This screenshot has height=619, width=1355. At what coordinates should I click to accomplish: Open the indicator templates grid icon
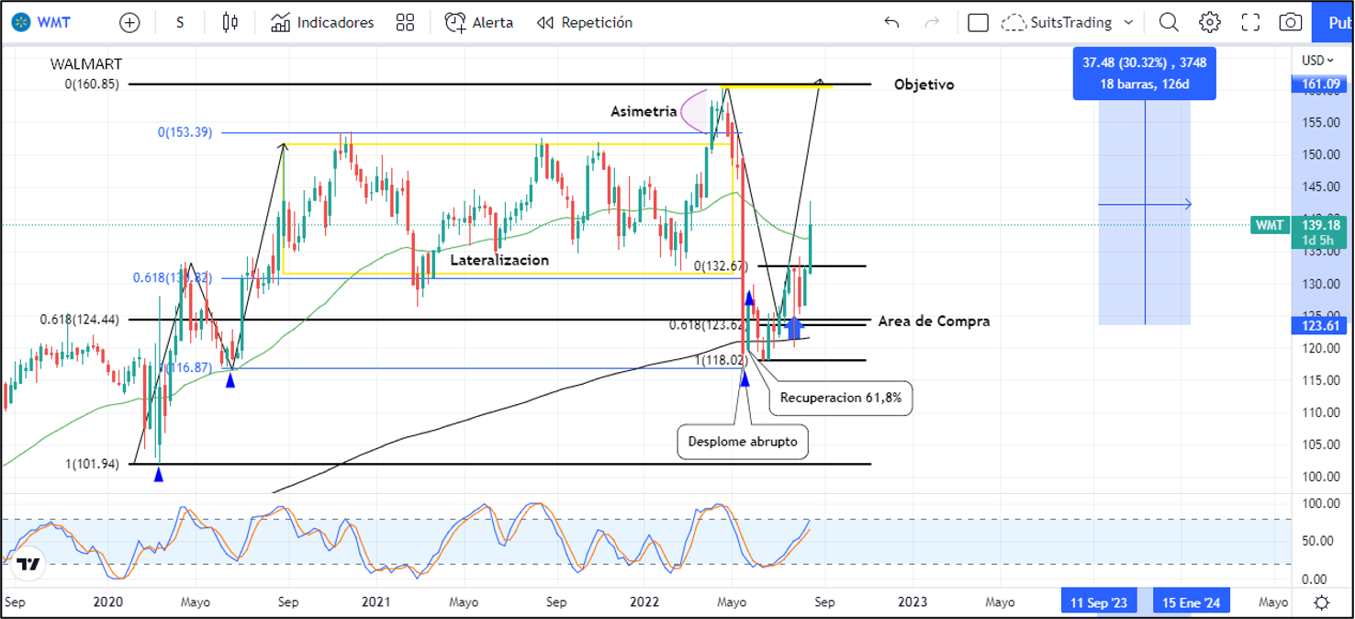coord(405,23)
